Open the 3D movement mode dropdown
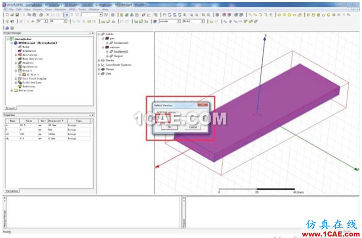Viewport: 362px width, 238px height. 65,21
